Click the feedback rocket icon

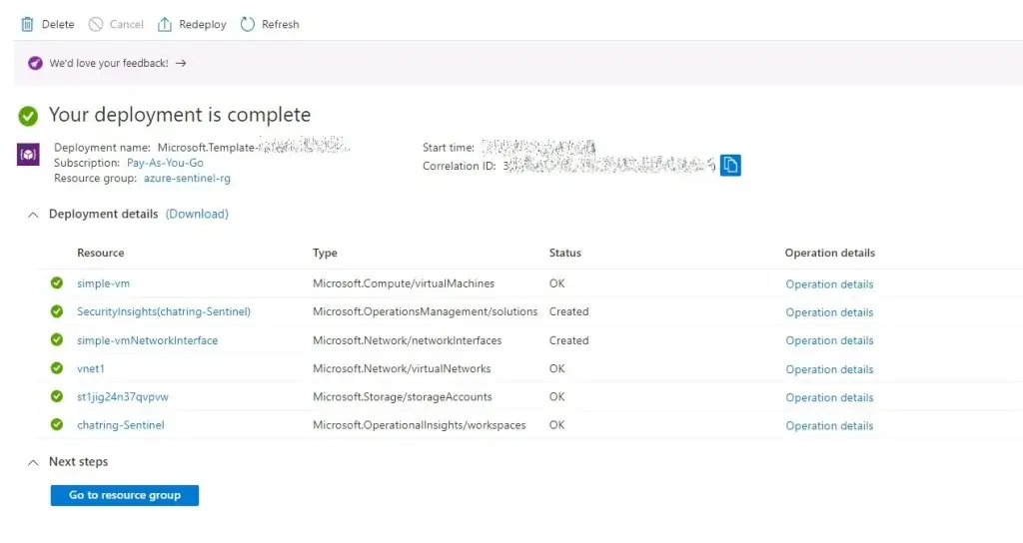click(x=35, y=63)
